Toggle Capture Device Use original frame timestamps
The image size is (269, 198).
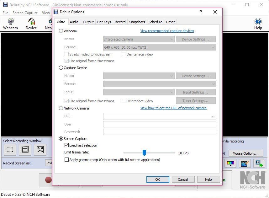[66, 101]
